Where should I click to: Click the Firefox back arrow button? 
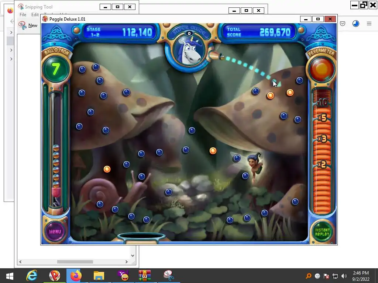point(12,22)
